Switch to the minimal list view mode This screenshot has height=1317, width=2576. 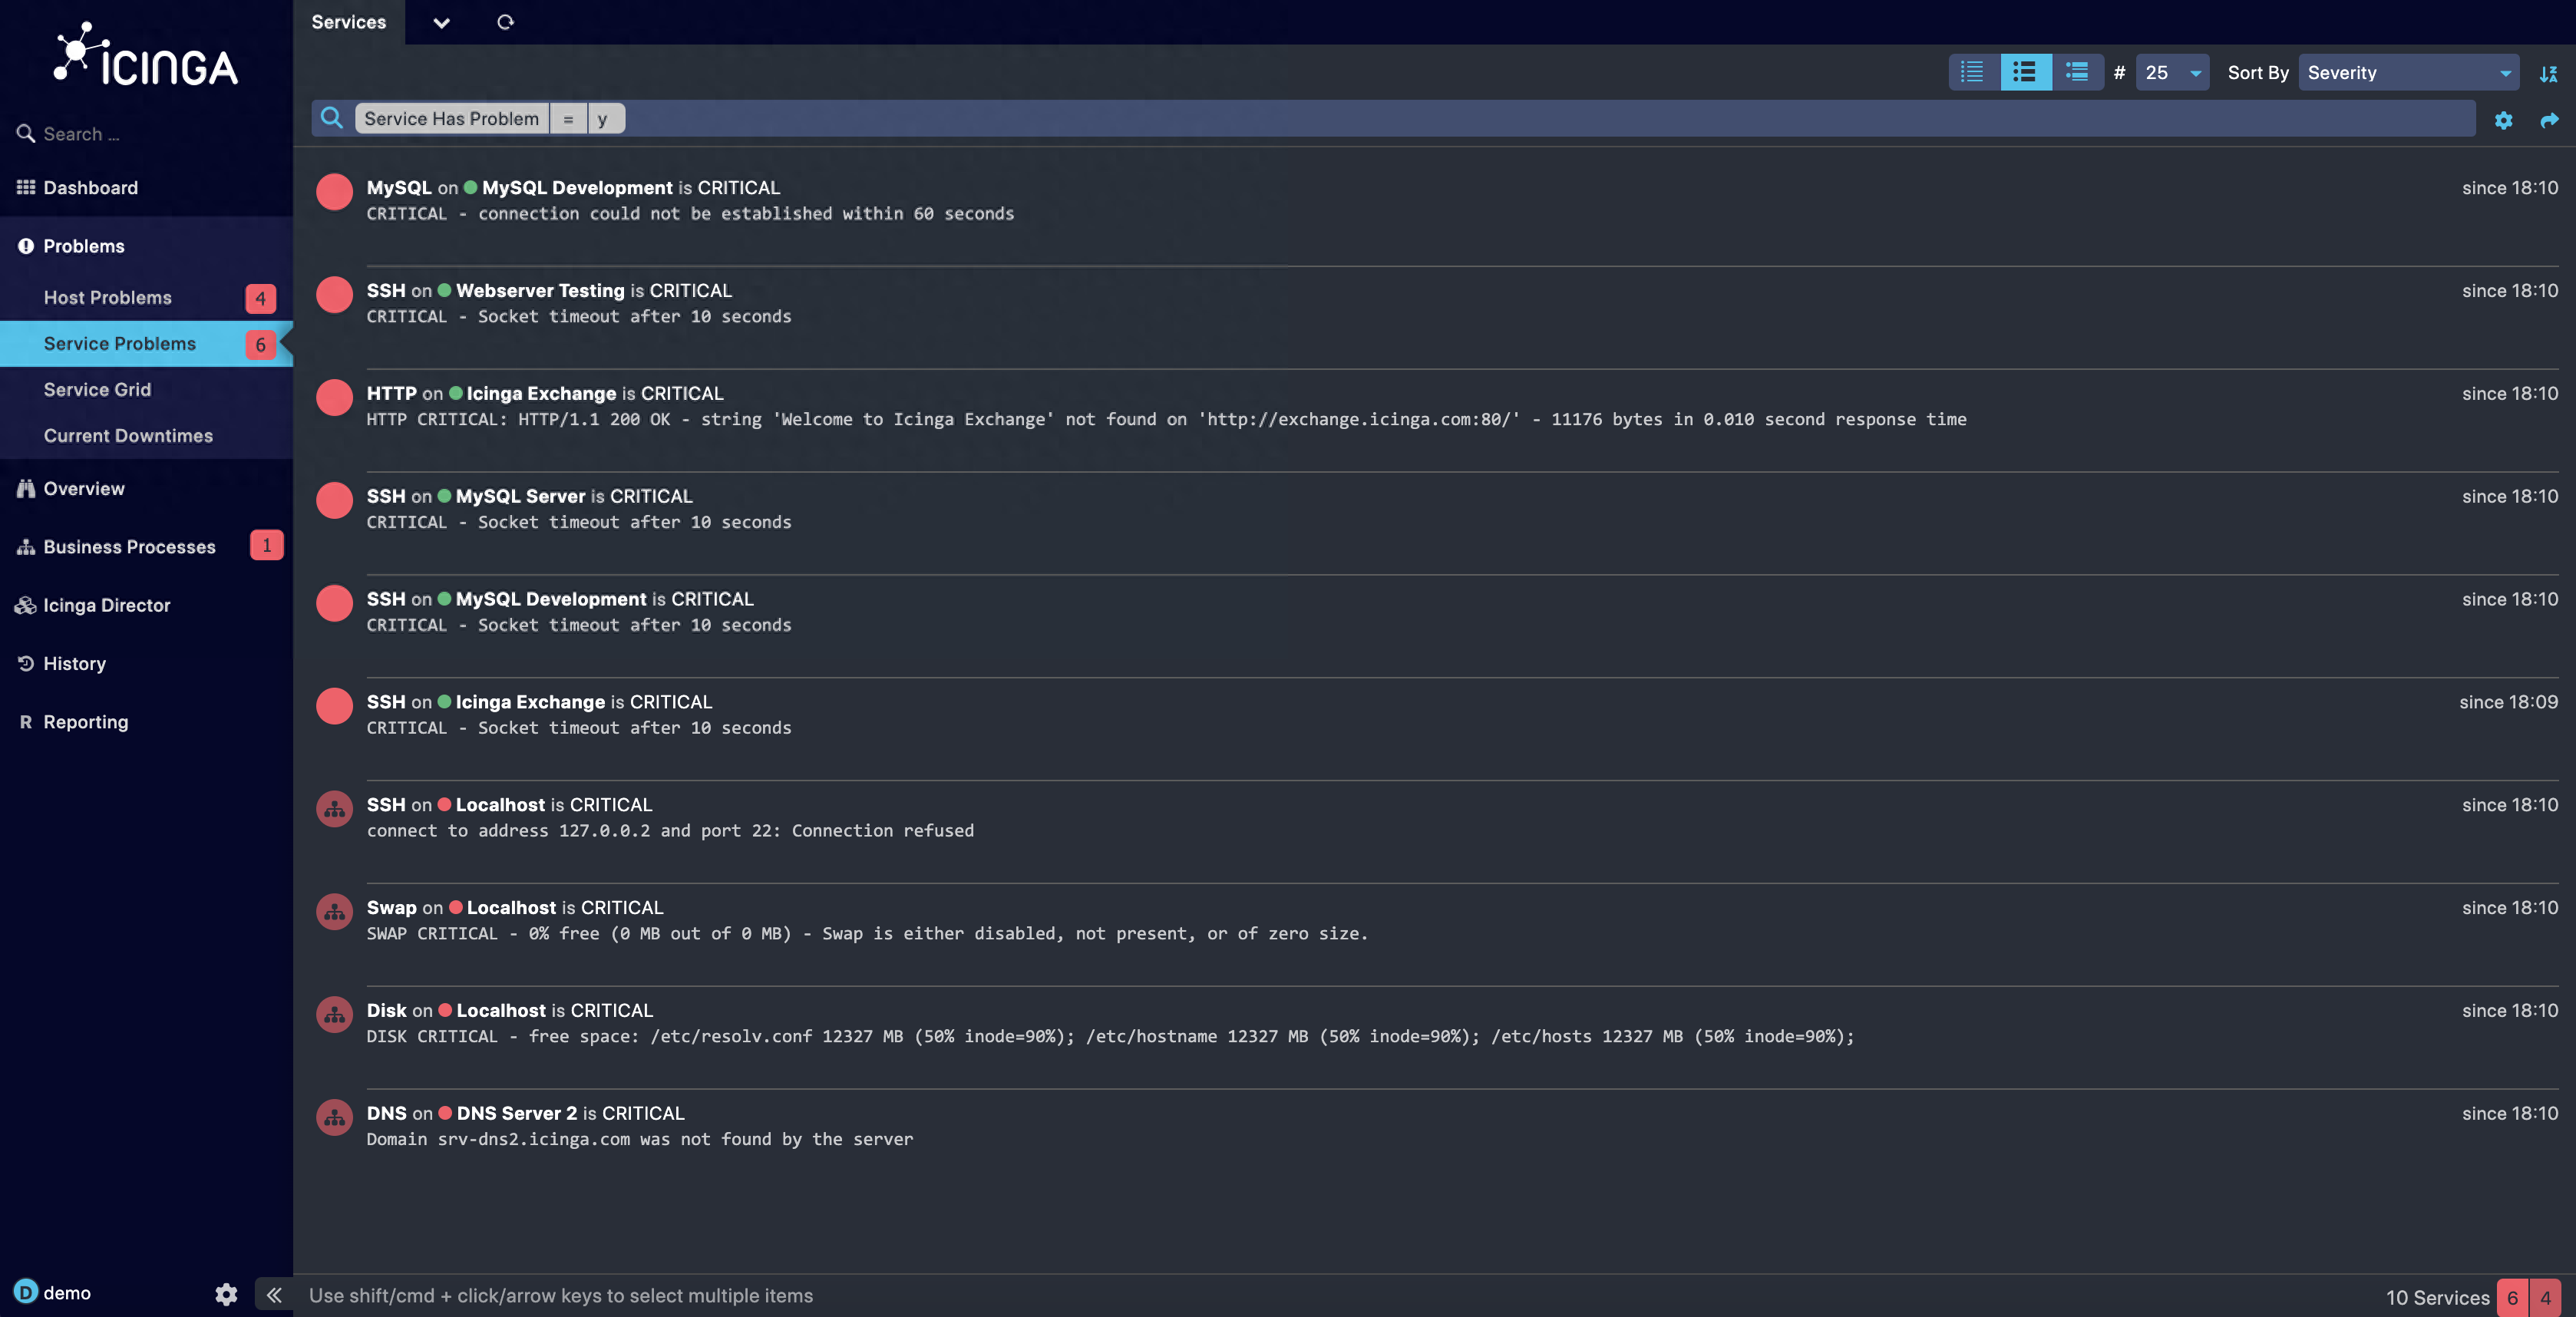point(1972,72)
